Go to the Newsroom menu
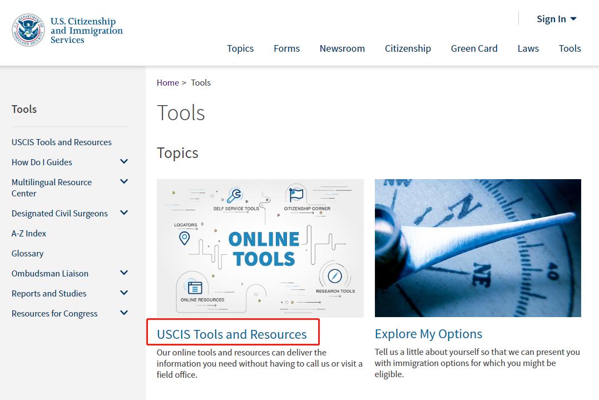The height and width of the screenshot is (400, 599). [342, 48]
